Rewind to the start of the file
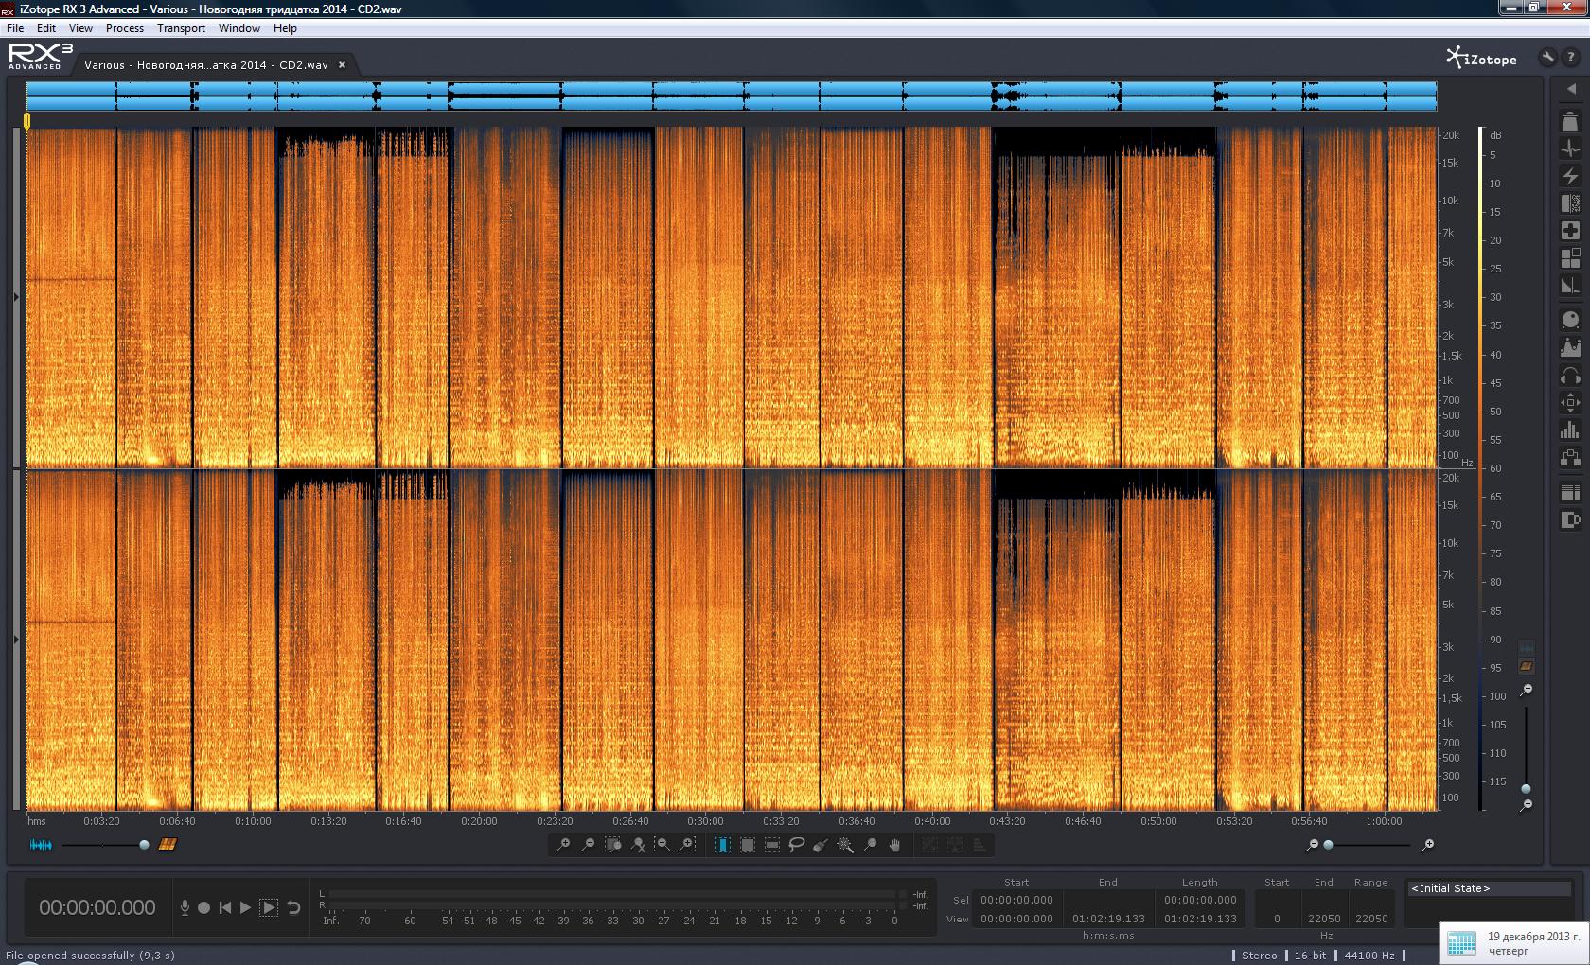 point(225,907)
